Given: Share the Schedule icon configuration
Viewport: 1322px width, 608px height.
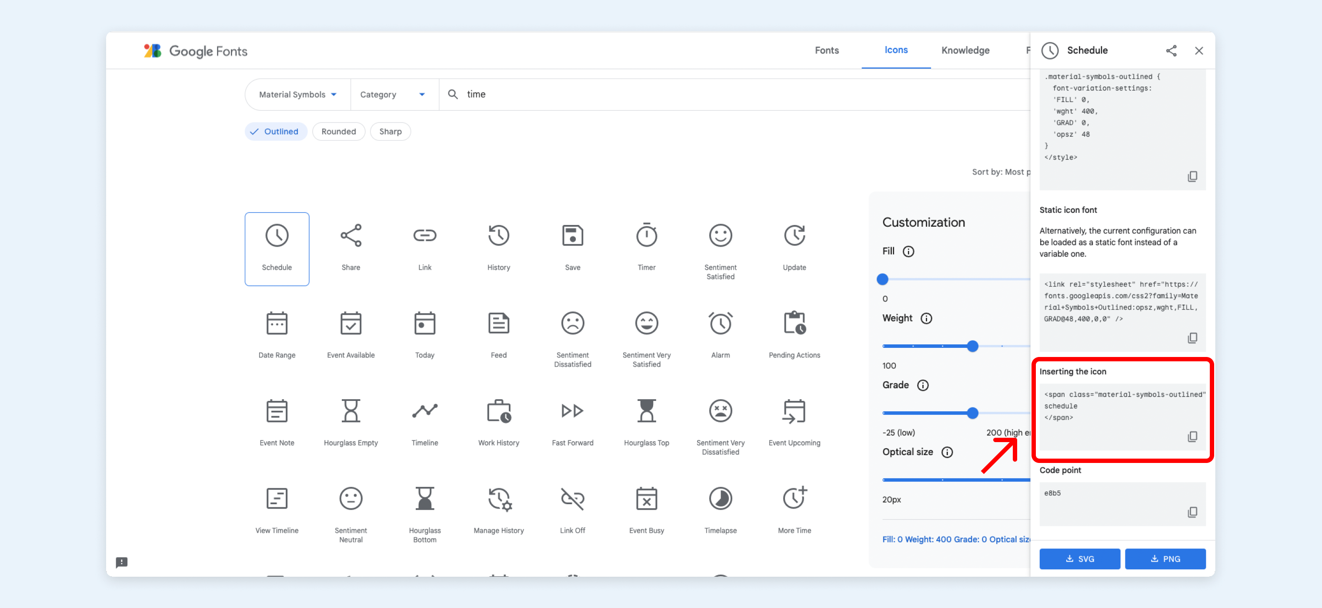Looking at the screenshot, I should 1172,50.
